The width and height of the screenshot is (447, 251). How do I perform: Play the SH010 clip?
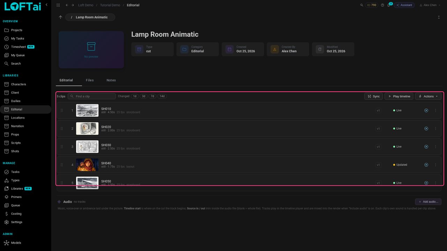click(426, 111)
